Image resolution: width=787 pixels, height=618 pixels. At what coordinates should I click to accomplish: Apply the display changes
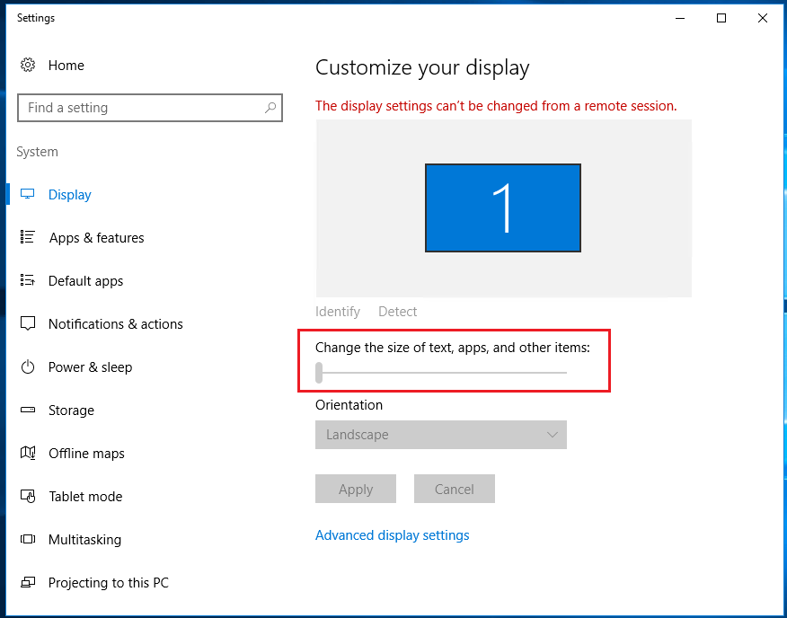pyautogui.click(x=355, y=489)
